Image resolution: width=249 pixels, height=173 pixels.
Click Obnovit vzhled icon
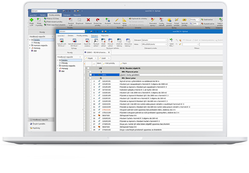tap(110, 40)
